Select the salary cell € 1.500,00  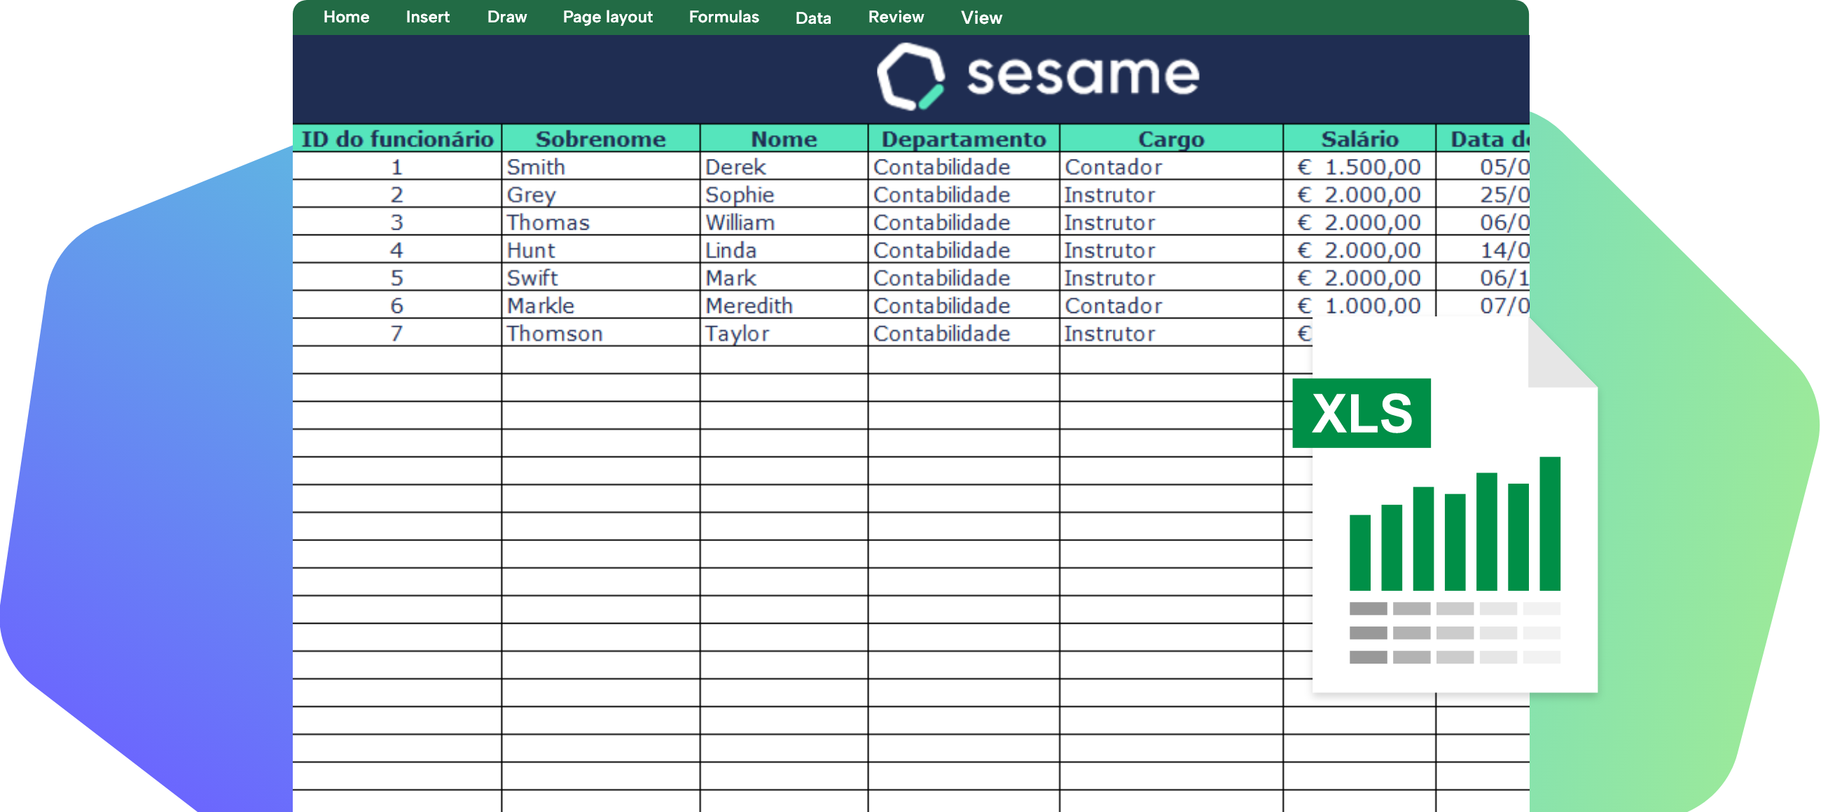(x=1359, y=167)
